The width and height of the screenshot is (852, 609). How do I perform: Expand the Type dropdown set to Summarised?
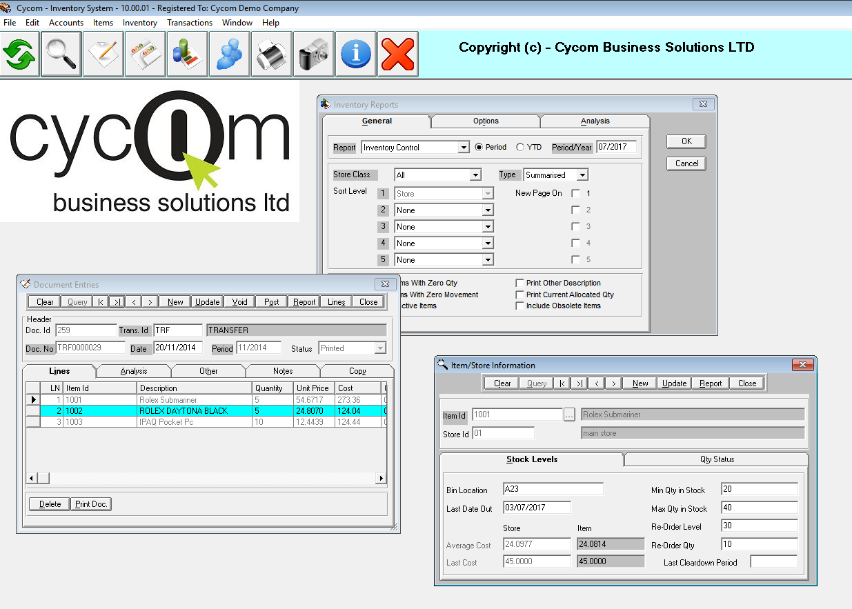point(582,175)
